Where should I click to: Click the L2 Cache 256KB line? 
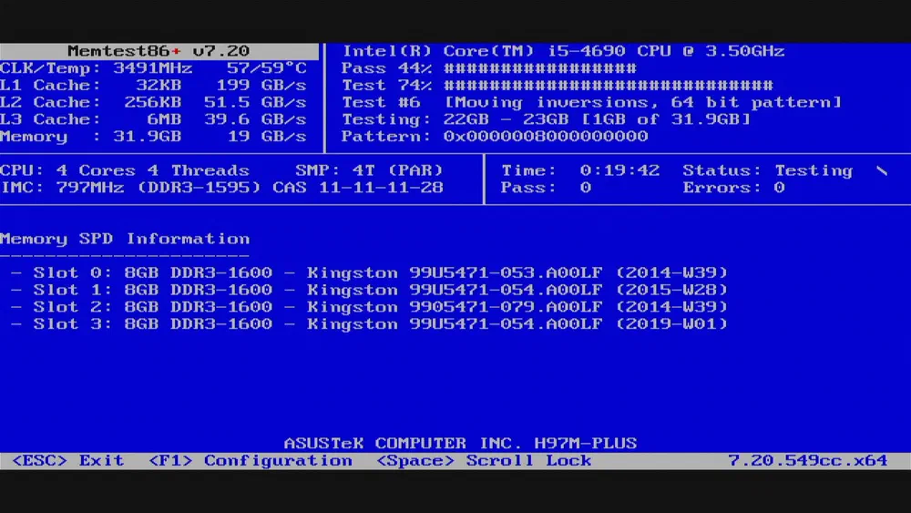(153, 102)
